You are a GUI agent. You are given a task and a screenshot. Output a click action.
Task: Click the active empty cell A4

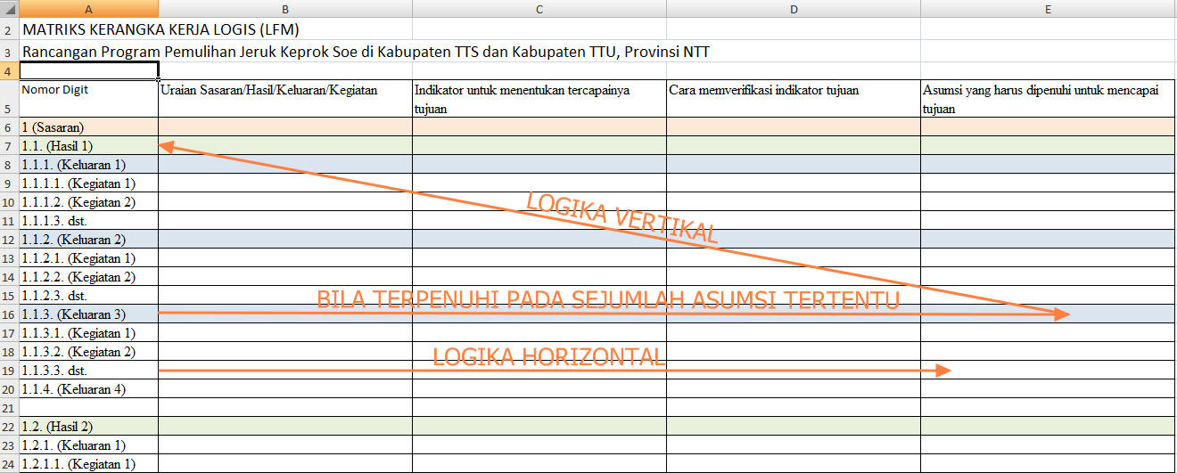click(x=88, y=71)
